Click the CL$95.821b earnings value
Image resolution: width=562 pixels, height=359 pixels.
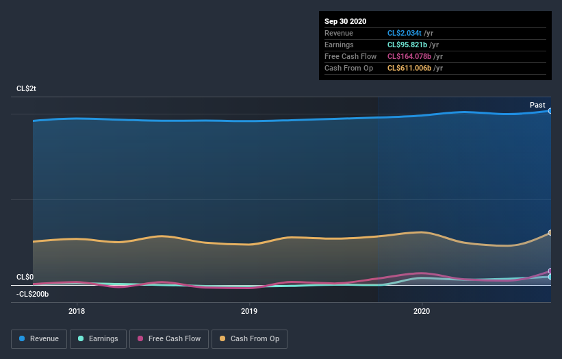pos(407,45)
